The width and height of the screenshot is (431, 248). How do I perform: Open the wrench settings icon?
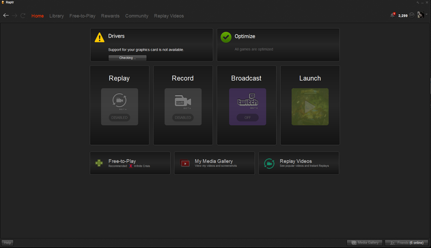pyautogui.click(x=417, y=3)
